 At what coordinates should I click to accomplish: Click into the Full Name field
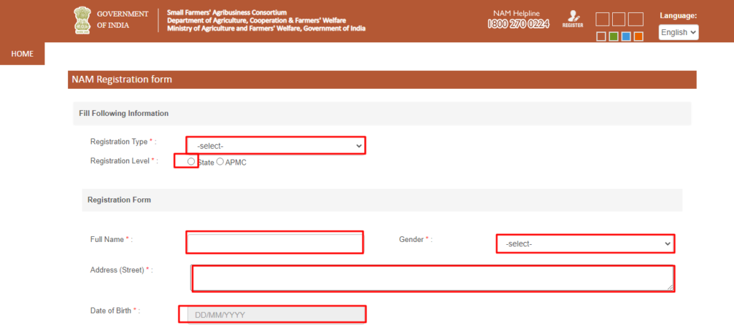(x=275, y=242)
